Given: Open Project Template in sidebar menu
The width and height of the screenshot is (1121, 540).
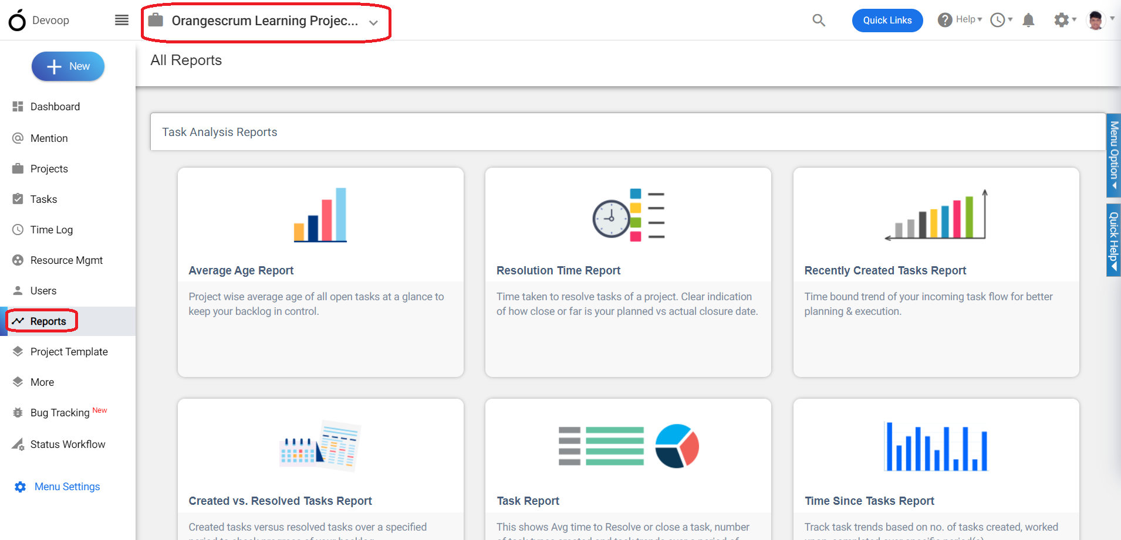Looking at the screenshot, I should click(x=69, y=352).
